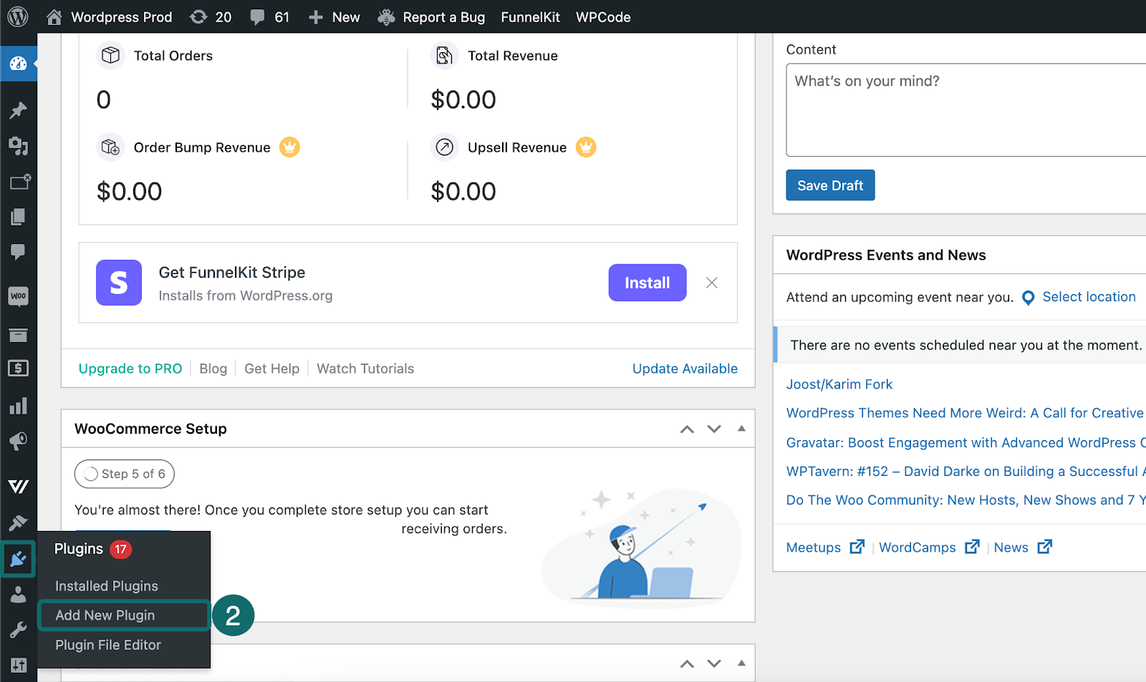Open Products archive box sidebar icon
The height and width of the screenshot is (682, 1146).
tap(19, 334)
